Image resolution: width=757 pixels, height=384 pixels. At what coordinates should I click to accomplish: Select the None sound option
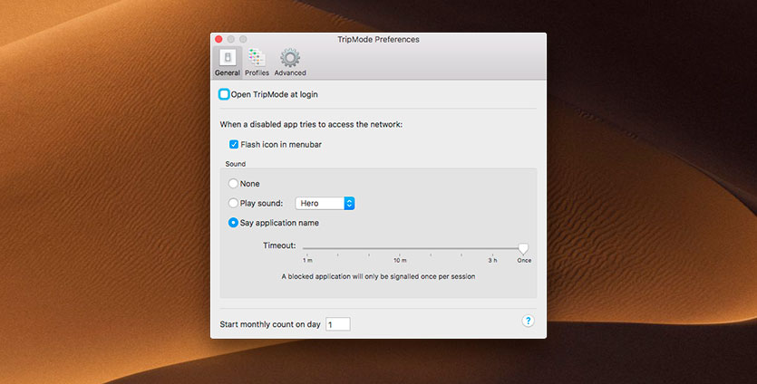[x=234, y=184]
